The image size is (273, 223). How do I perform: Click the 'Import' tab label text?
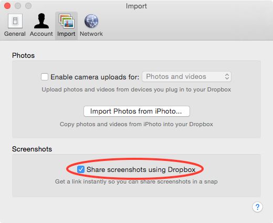(66, 34)
